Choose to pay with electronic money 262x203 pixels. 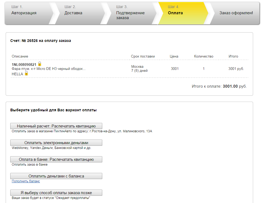click(56, 143)
